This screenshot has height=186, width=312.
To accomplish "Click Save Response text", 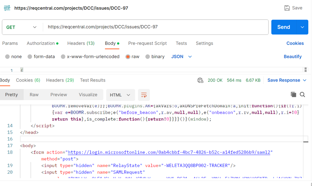I will (284, 80).
